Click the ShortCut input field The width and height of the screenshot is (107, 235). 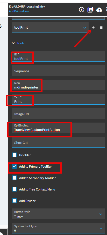[x=58, y=142]
